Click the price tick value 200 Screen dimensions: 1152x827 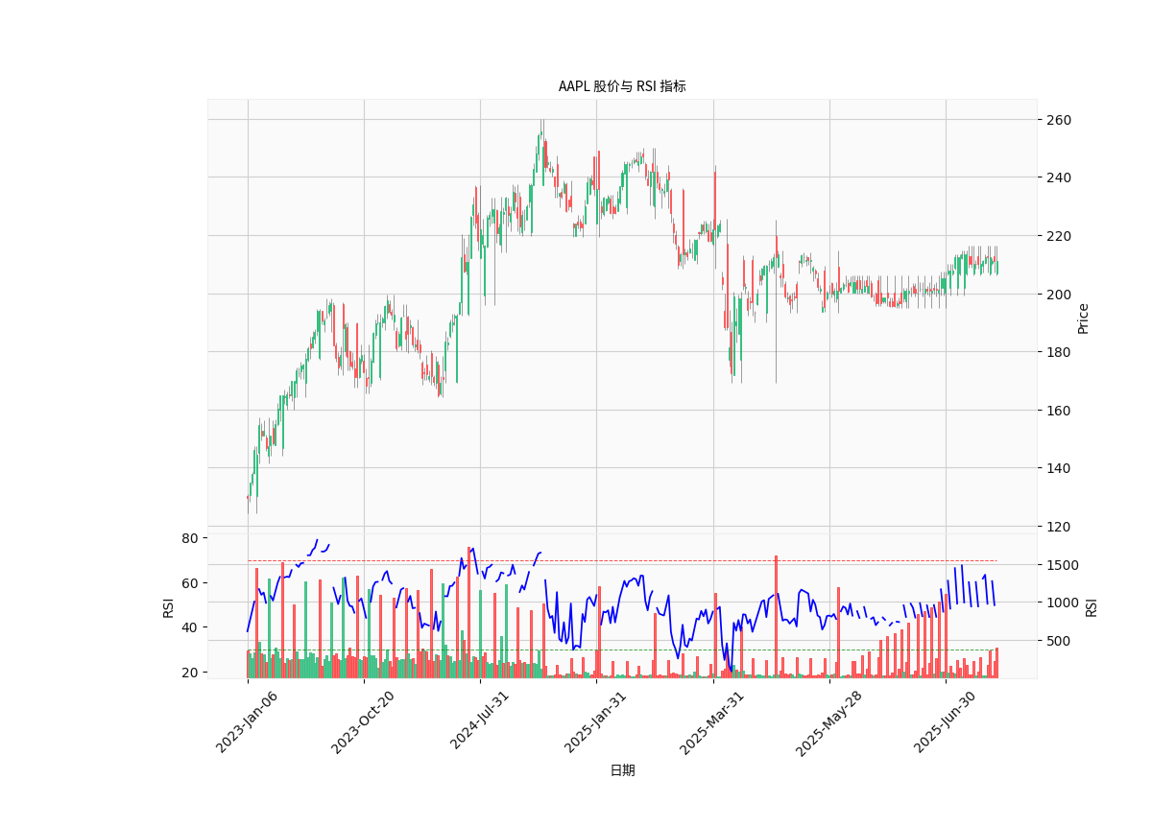1059,295
